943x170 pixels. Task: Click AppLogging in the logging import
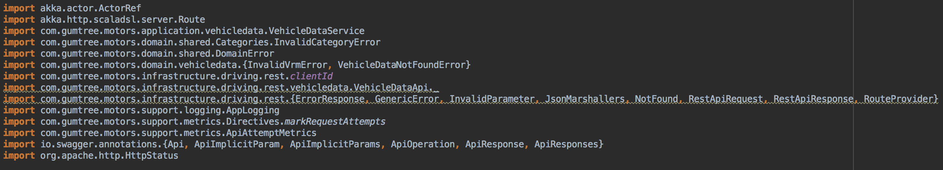click(x=253, y=110)
